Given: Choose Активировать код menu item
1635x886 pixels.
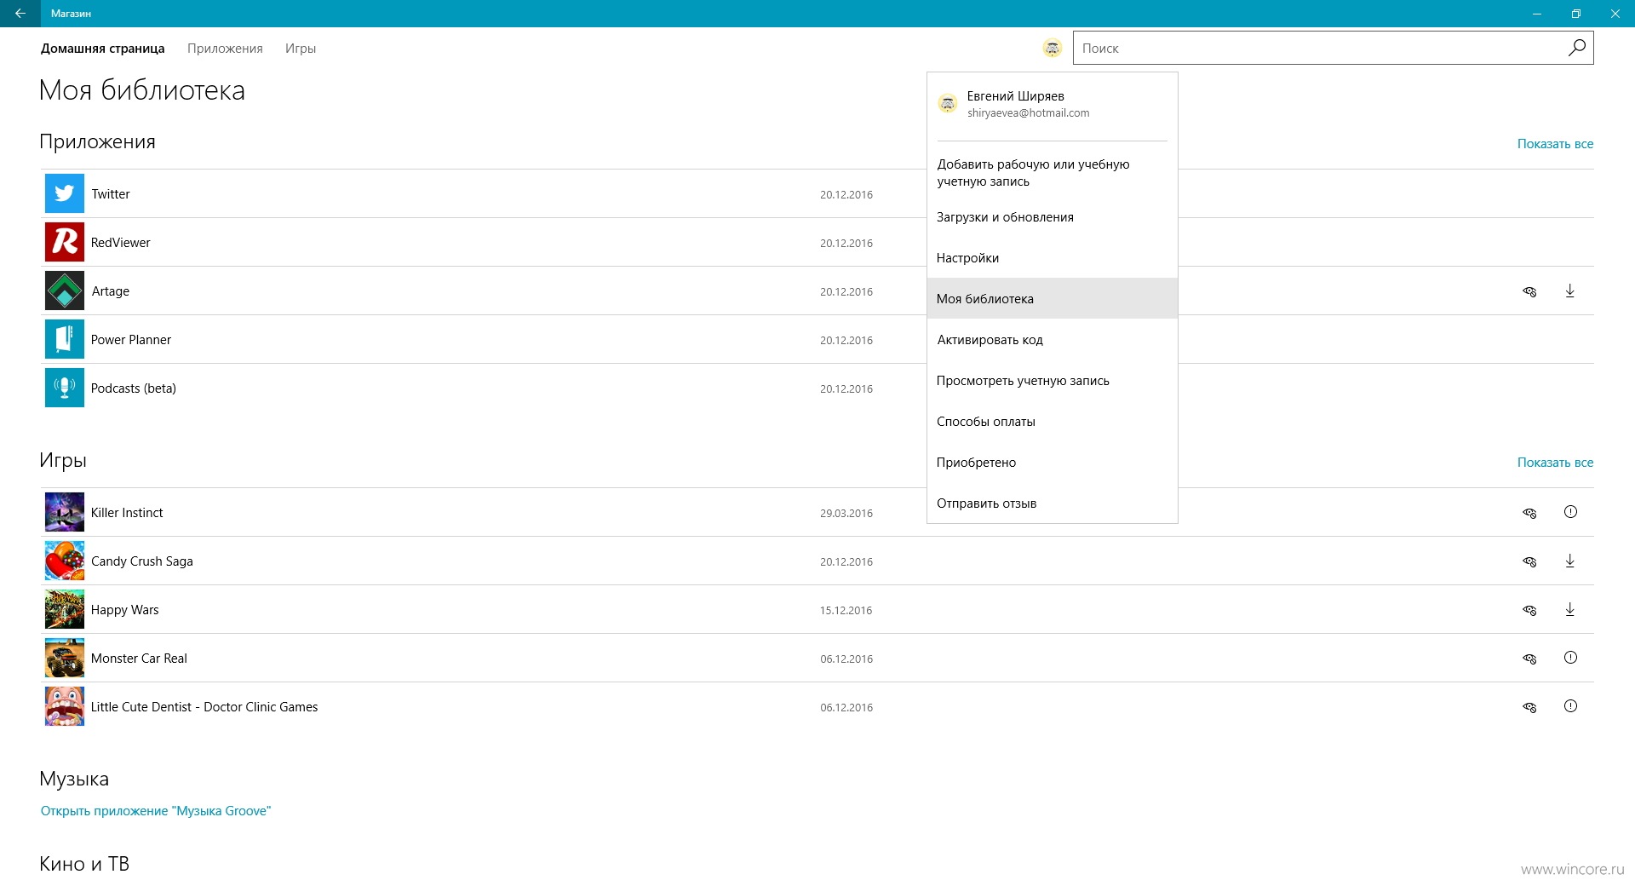Looking at the screenshot, I should pos(1053,340).
